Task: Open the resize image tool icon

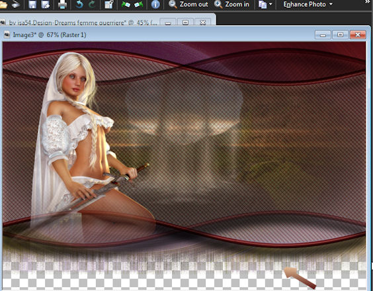Action: coord(109,4)
